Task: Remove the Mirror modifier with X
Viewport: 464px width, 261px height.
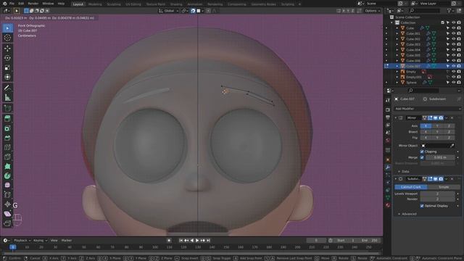Action: click(x=452, y=117)
